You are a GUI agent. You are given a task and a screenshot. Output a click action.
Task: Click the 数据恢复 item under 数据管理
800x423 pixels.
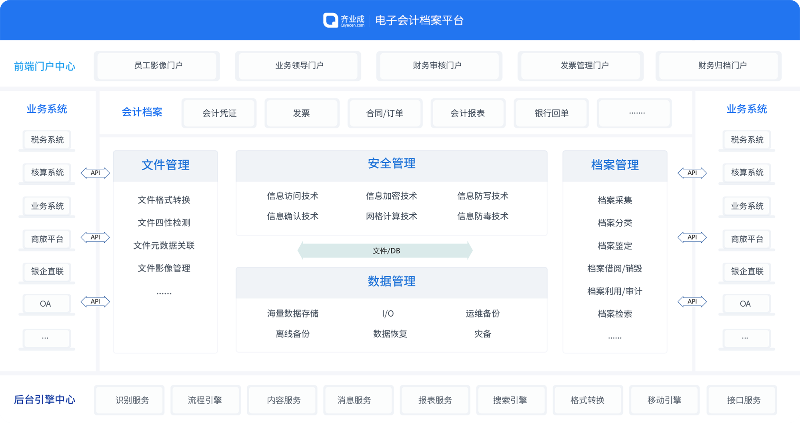pyautogui.click(x=390, y=334)
